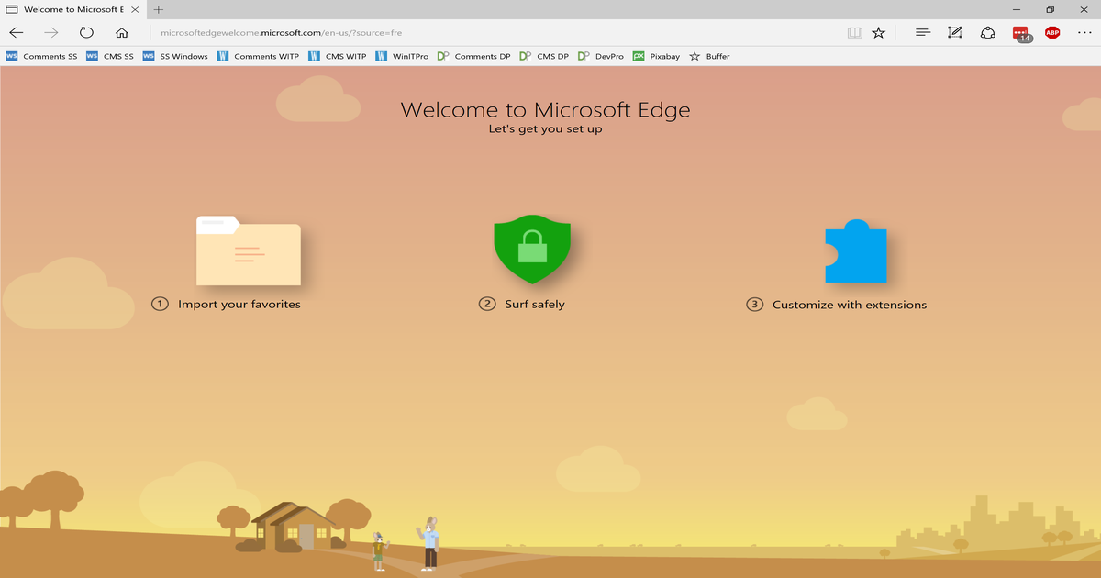The image size is (1101, 578).
Task: Open Reading view in the toolbar
Action: point(854,32)
